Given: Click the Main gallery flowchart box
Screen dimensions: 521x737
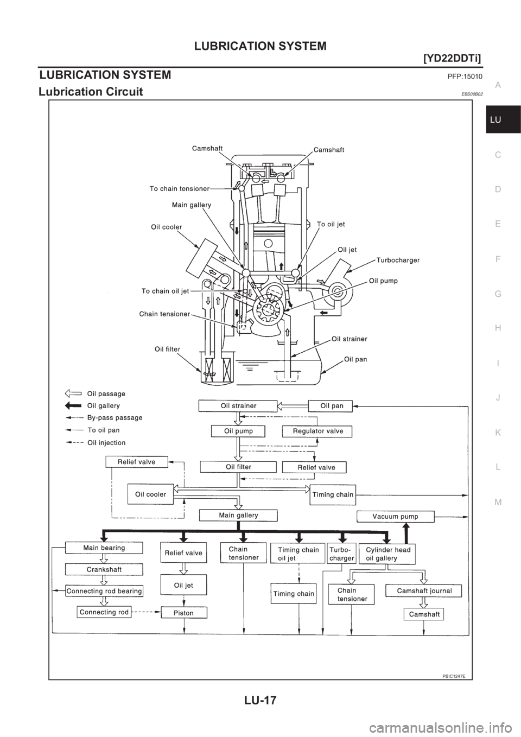Looking at the screenshot, I should point(238,515).
